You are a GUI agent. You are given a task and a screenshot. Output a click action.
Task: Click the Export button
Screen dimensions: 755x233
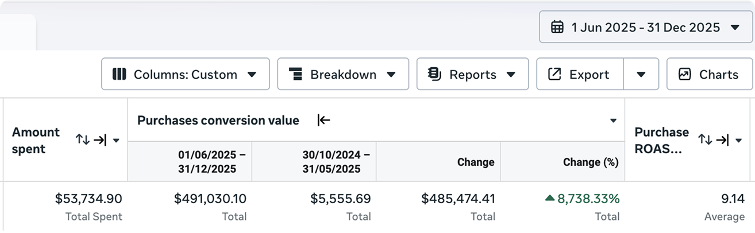pos(580,75)
